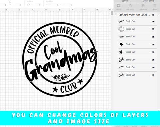Select the Grandmas layer thumbnail

[x=121, y=21]
